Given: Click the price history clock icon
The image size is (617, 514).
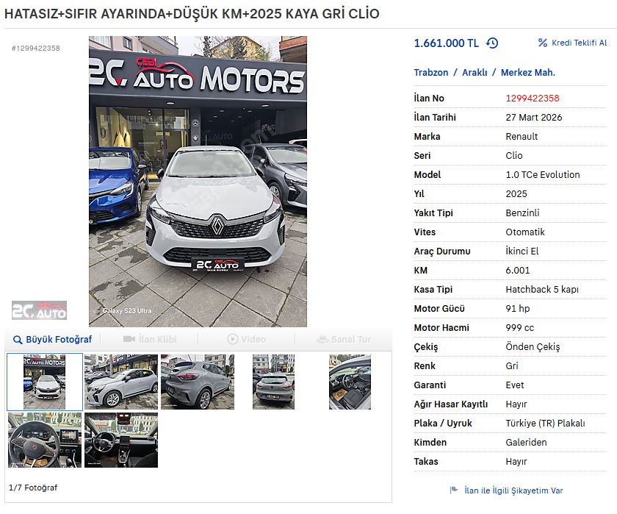Looking at the screenshot, I should (x=492, y=43).
